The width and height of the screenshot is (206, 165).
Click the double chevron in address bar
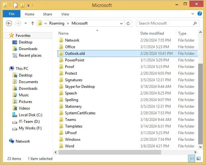click(x=46, y=23)
